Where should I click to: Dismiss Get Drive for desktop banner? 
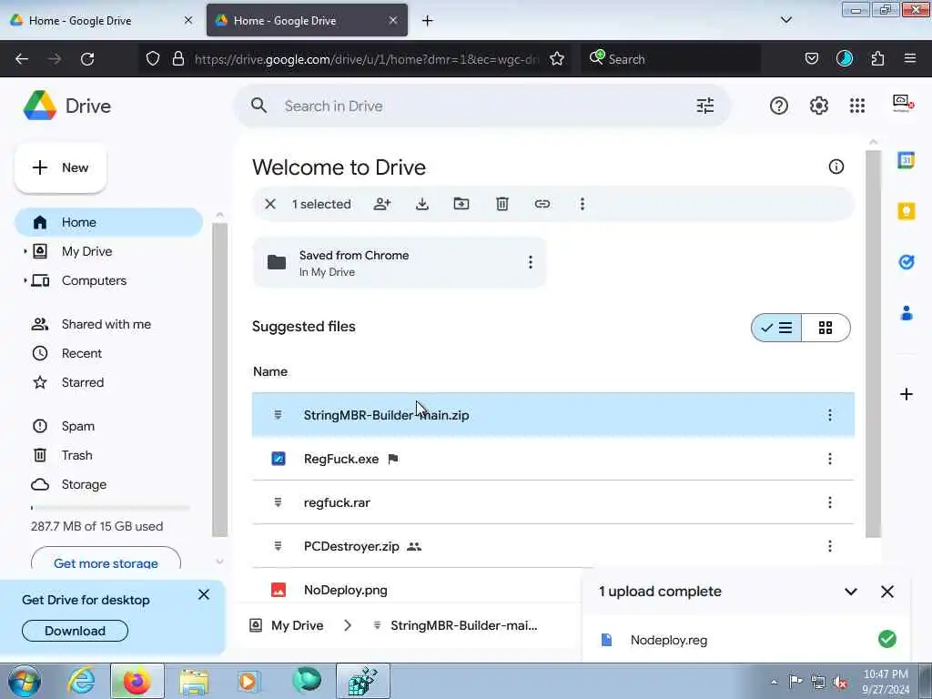(204, 594)
